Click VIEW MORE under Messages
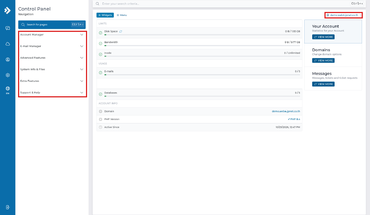 [323, 84]
